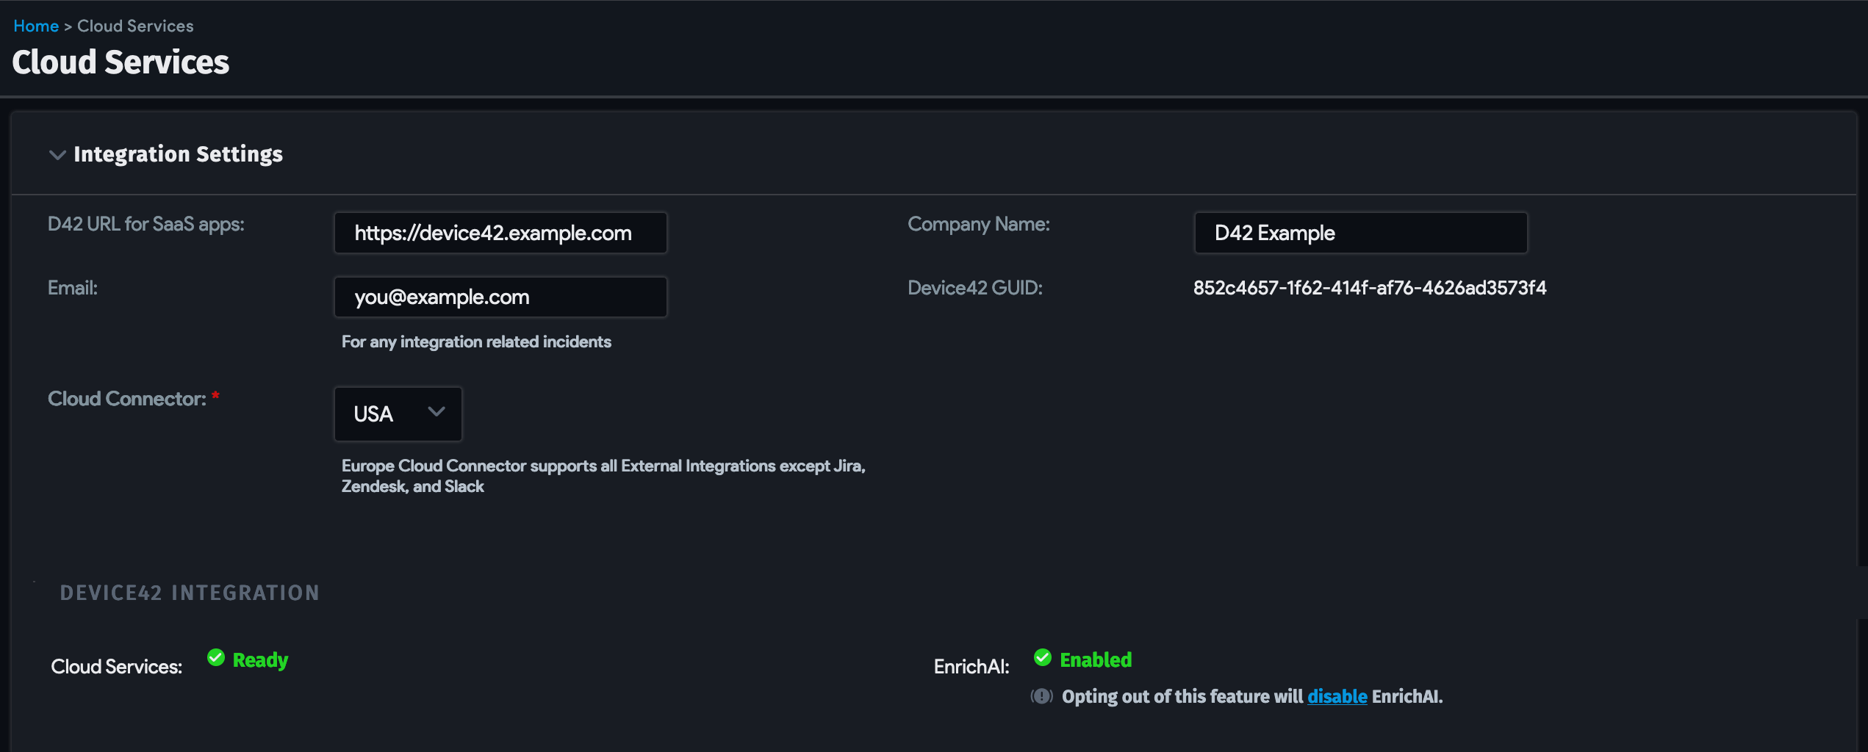Open the Cloud Connector dropdown
Image resolution: width=1868 pixels, height=752 pixels.
[398, 413]
